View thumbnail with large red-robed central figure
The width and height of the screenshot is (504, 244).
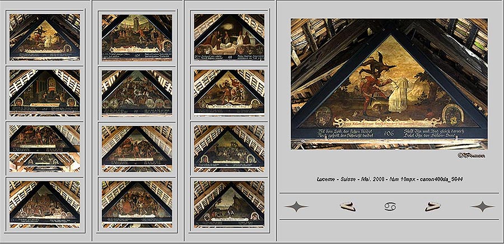point(137,204)
